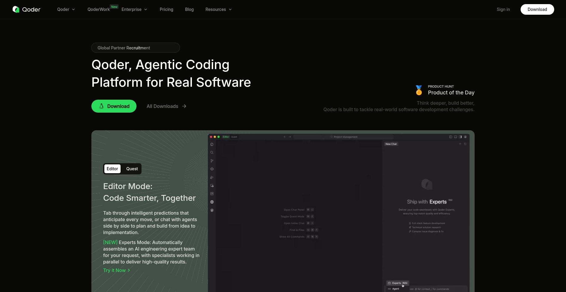566x292 pixels.
Task: Click the Qoder logo in the header
Action: [27, 9]
